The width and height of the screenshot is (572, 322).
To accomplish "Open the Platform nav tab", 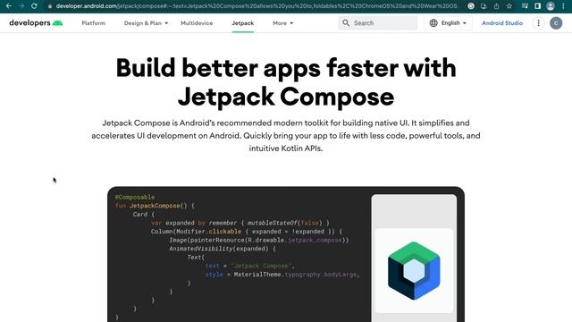I will coord(93,23).
